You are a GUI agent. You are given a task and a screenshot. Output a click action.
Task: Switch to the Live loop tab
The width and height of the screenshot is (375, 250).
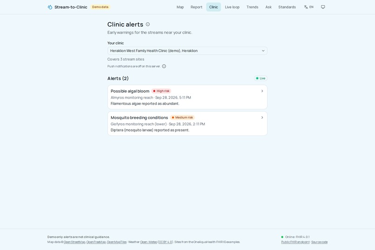(x=232, y=7)
